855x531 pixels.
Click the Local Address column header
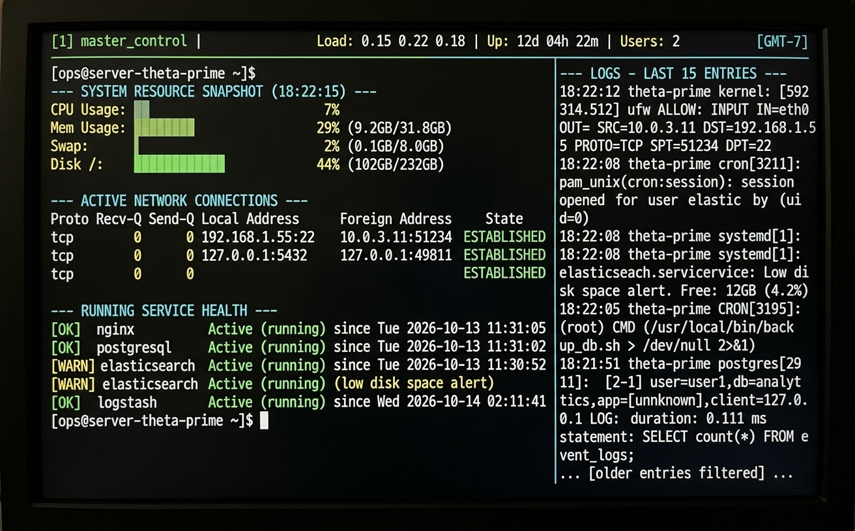tap(250, 219)
